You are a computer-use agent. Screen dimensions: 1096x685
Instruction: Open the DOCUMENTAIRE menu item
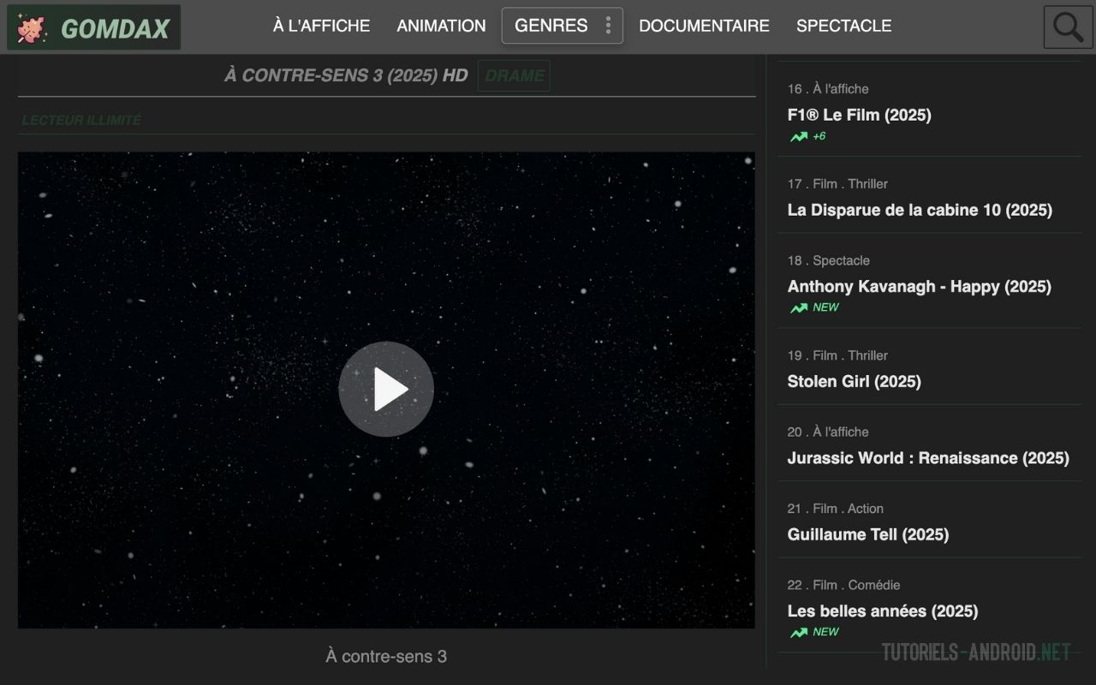[x=704, y=26]
